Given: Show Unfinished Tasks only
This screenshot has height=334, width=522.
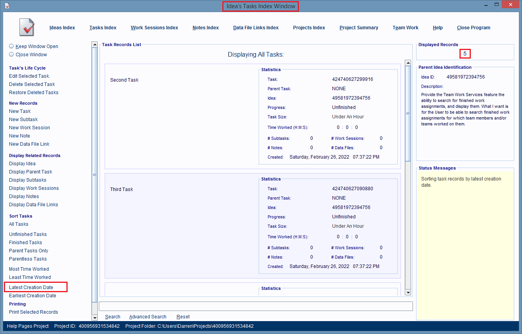Looking at the screenshot, I should [28, 234].
